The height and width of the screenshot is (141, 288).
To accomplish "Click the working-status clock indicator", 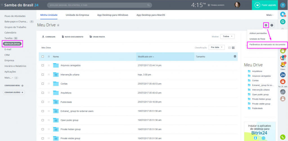I will coord(209,5).
